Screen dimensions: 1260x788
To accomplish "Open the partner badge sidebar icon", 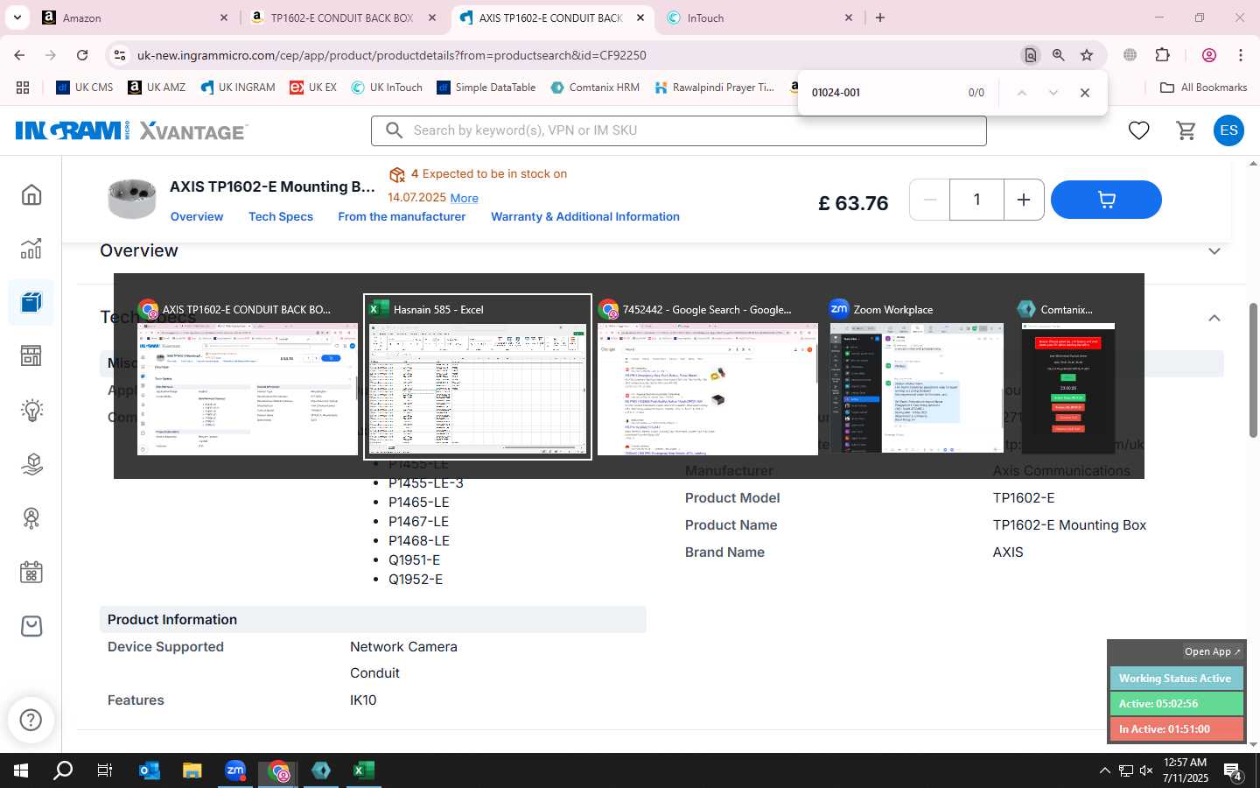I will (x=31, y=518).
